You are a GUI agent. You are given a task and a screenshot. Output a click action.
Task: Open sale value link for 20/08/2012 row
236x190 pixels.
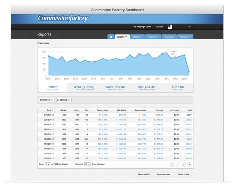(x=121, y=120)
